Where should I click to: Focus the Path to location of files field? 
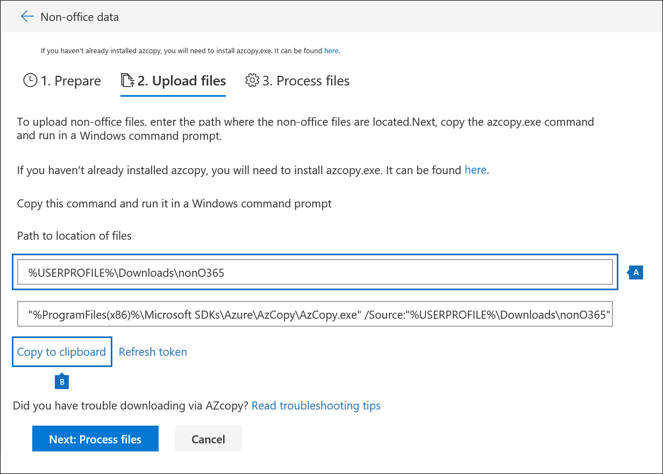[315, 272]
